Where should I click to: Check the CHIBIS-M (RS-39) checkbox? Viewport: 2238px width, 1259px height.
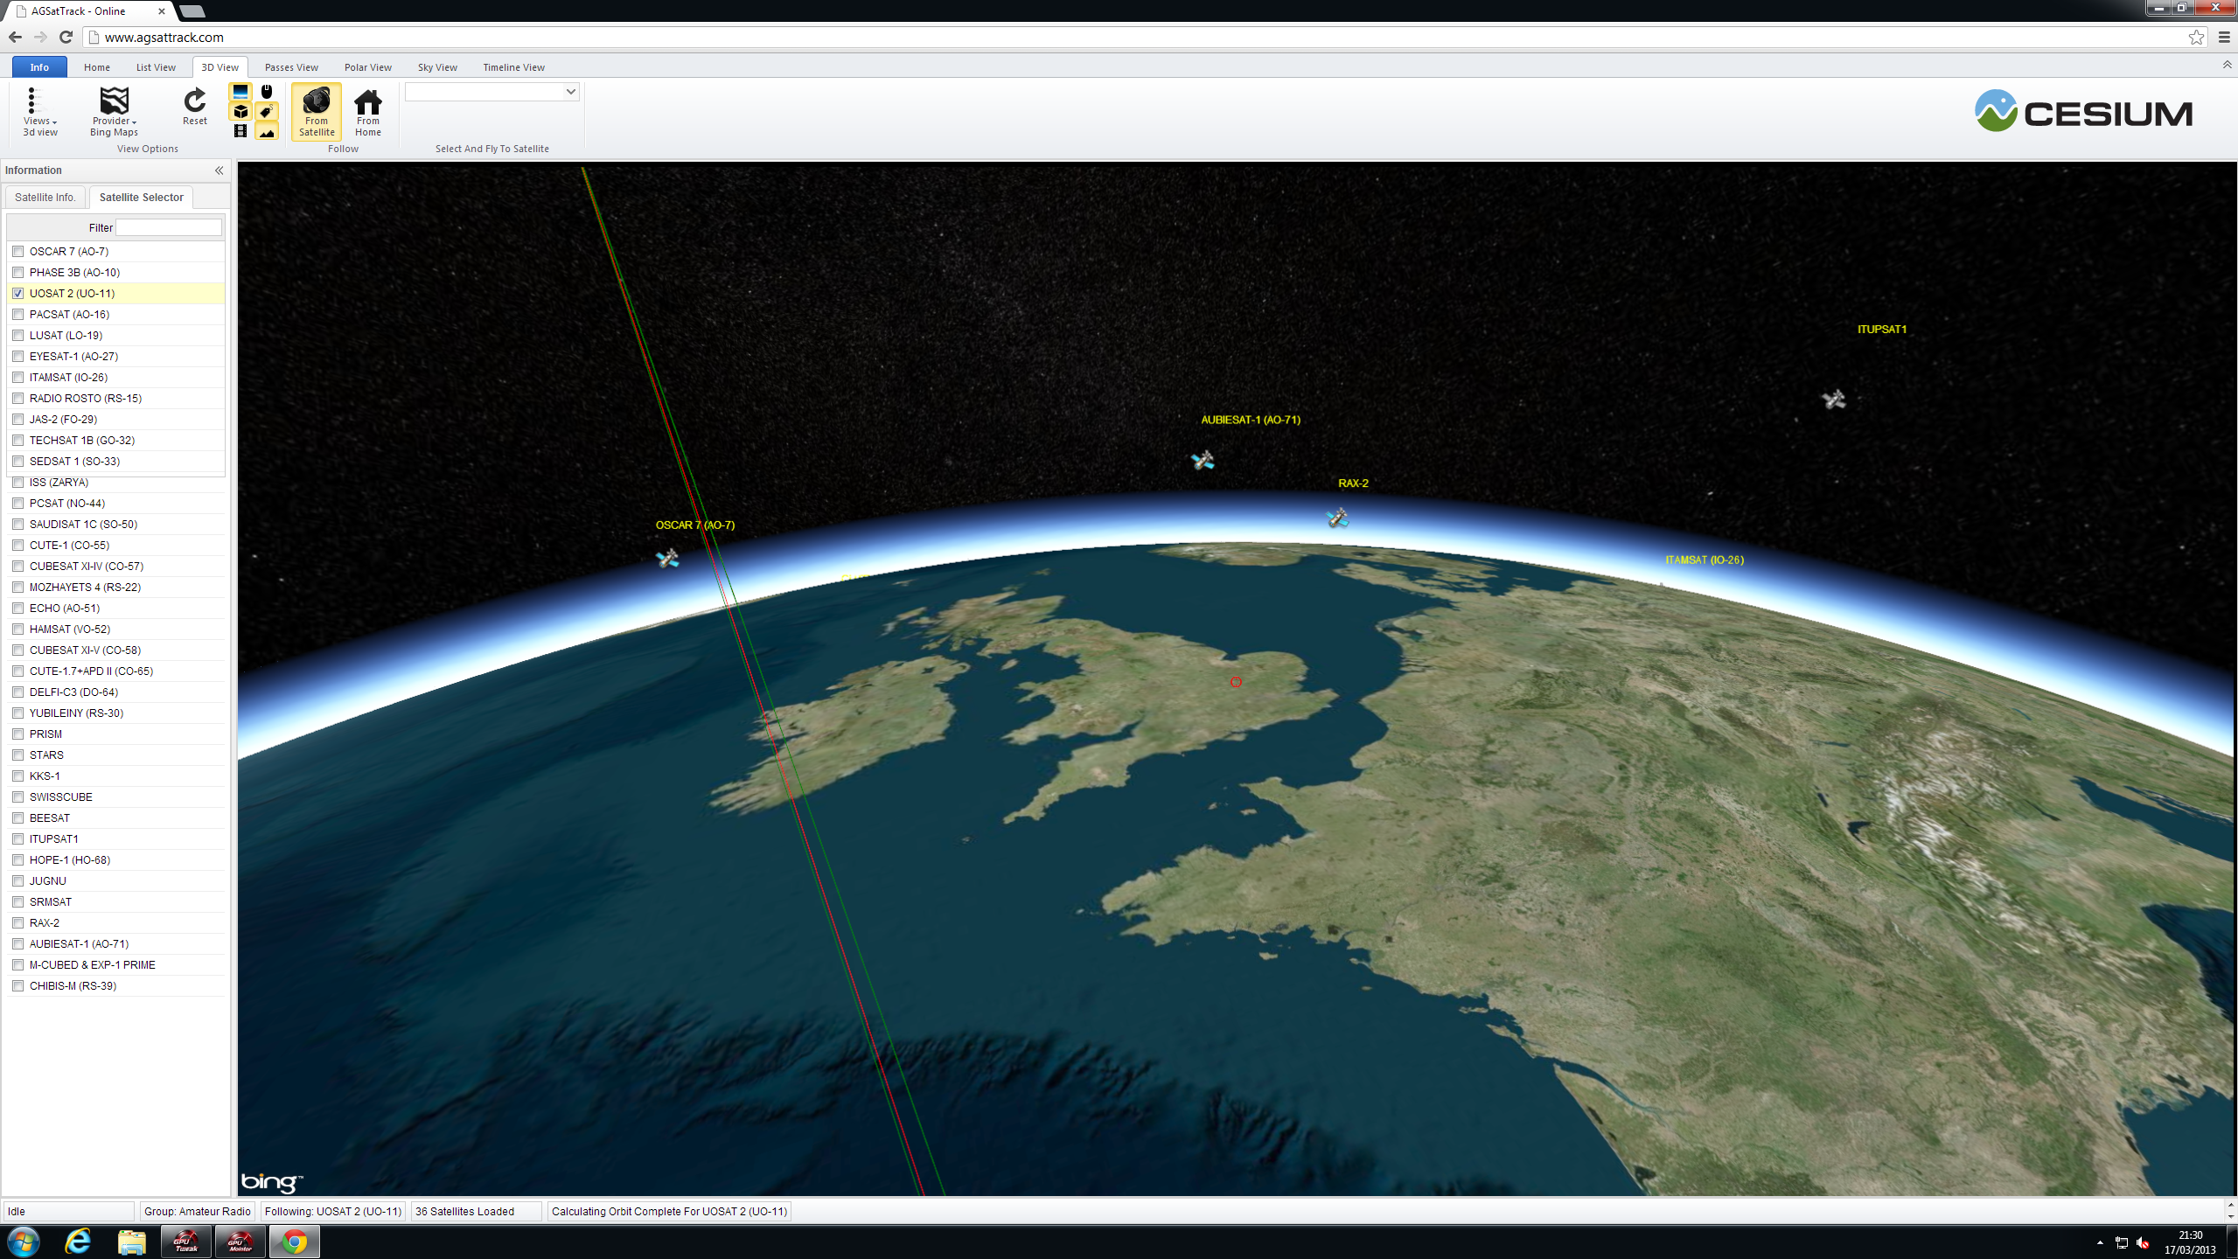17,985
